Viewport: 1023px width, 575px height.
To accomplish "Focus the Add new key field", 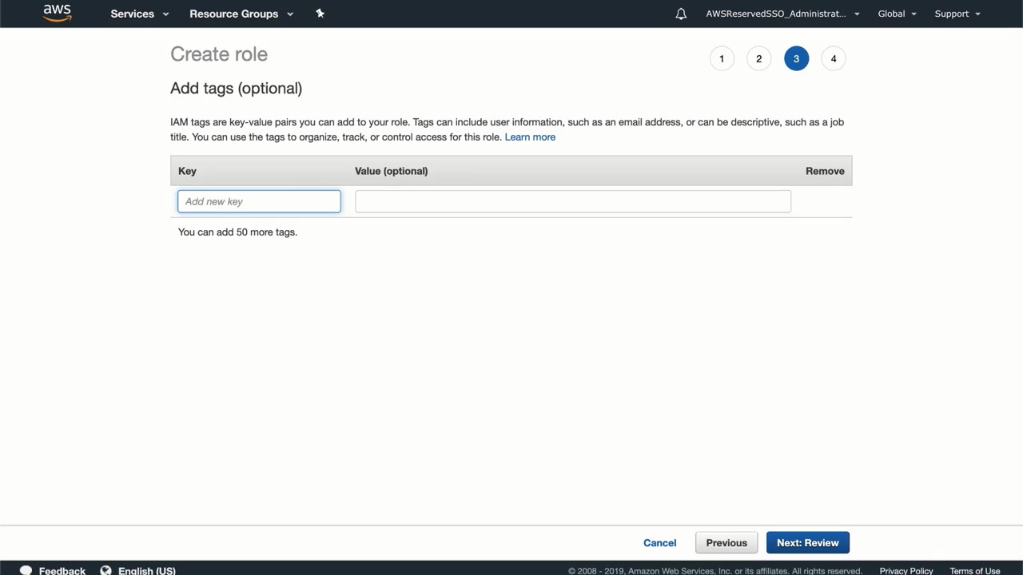I will point(259,201).
